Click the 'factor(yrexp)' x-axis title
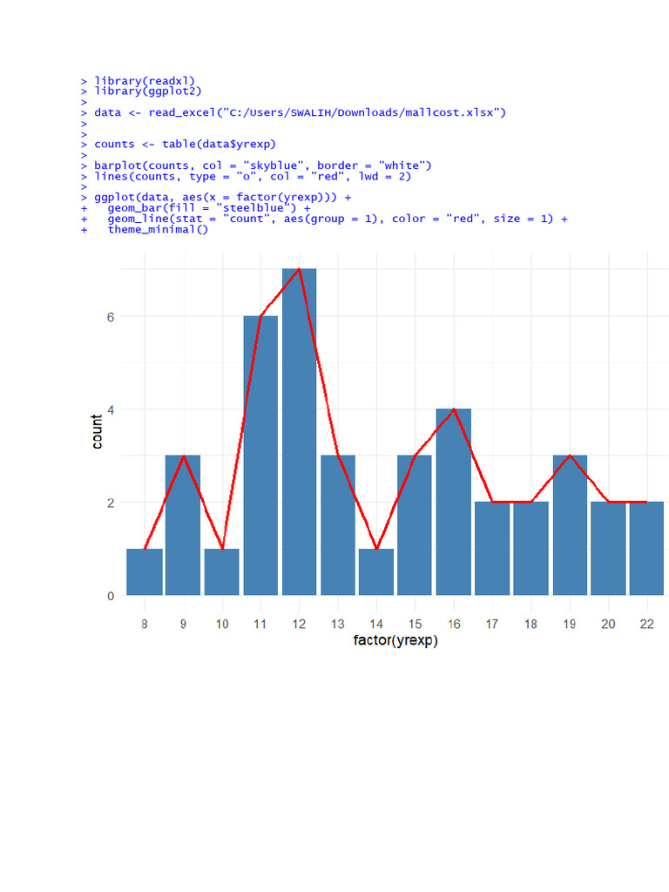669x892 pixels. [395, 640]
